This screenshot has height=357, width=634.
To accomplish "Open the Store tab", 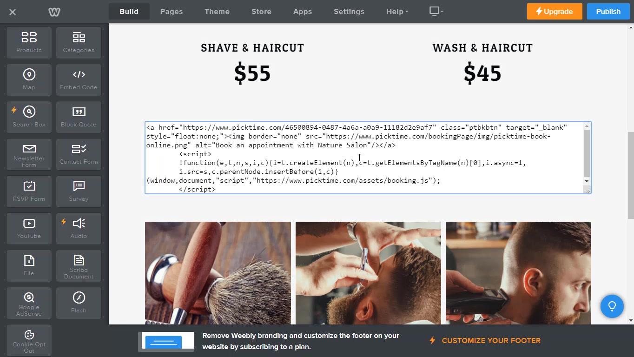I will pyautogui.click(x=261, y=12).
